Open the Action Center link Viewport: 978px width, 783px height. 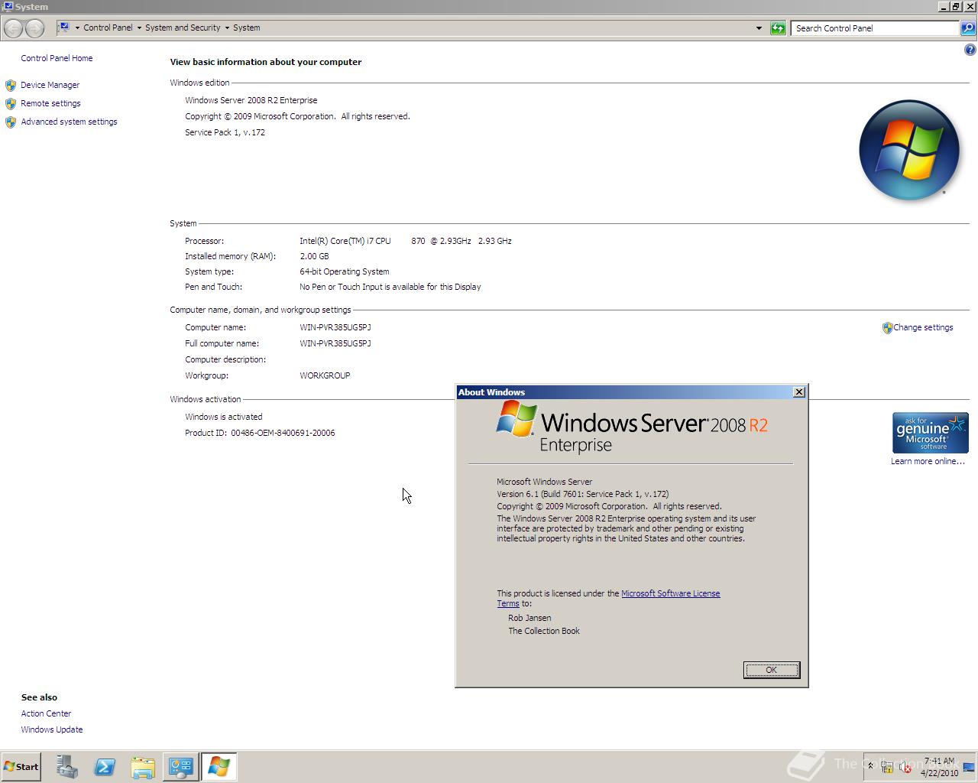point(46,713)
